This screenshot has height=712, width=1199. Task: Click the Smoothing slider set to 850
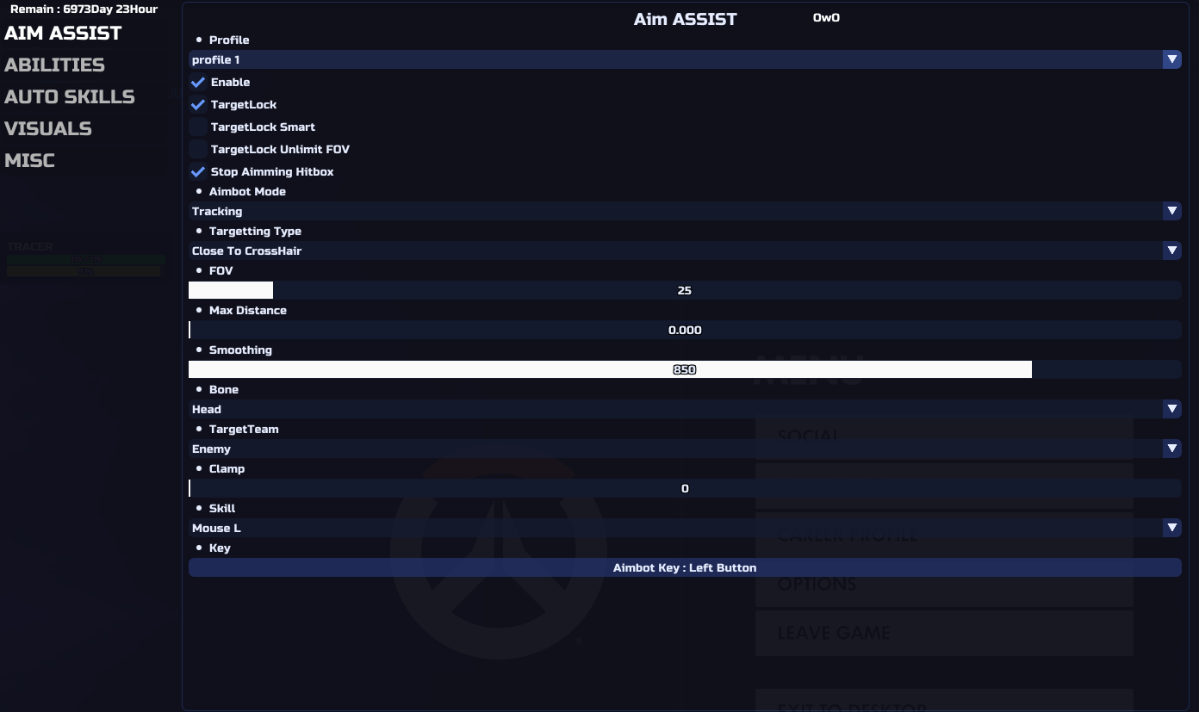pos(685,369)
